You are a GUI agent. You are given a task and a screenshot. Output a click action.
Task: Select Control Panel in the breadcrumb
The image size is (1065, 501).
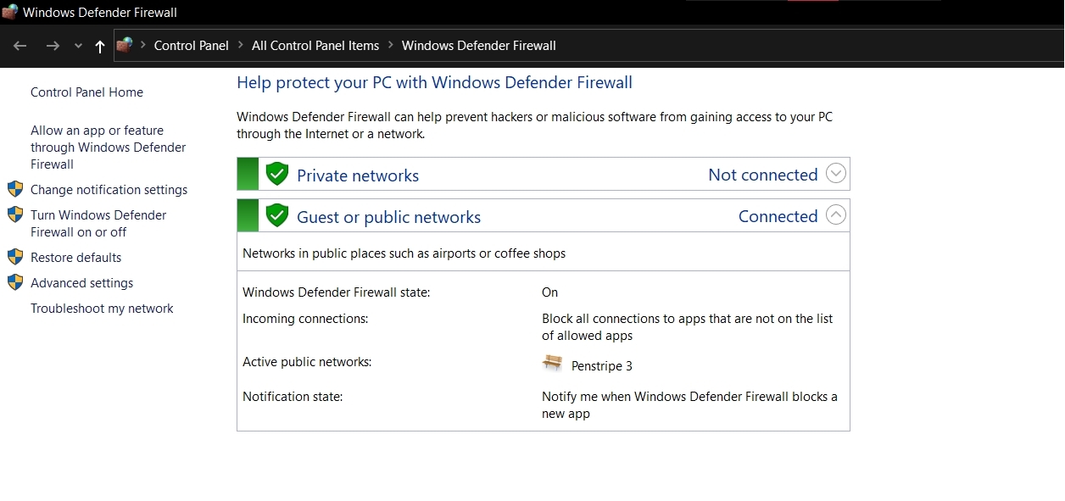(191, 46)
